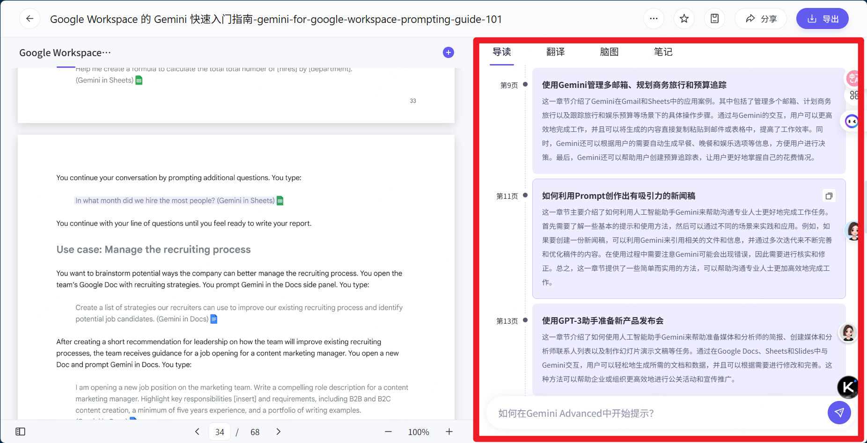The height and width of the screenshot is (443, 867).
Task: Switch to the 笔记 tab
Action: pyautogui.click(x=663, y=52)
